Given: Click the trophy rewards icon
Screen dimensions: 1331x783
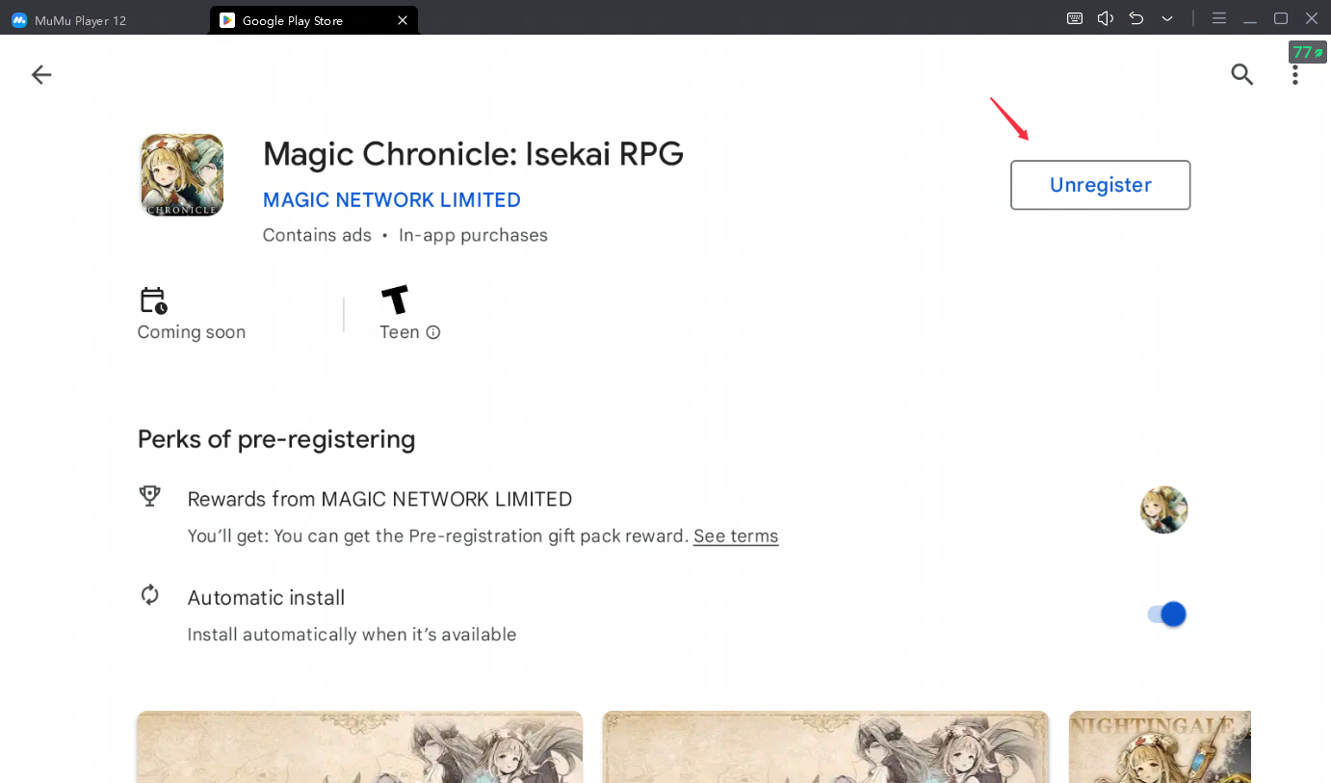Looking at the screenshot, I should pyautogui.click(x=149, y=496).
